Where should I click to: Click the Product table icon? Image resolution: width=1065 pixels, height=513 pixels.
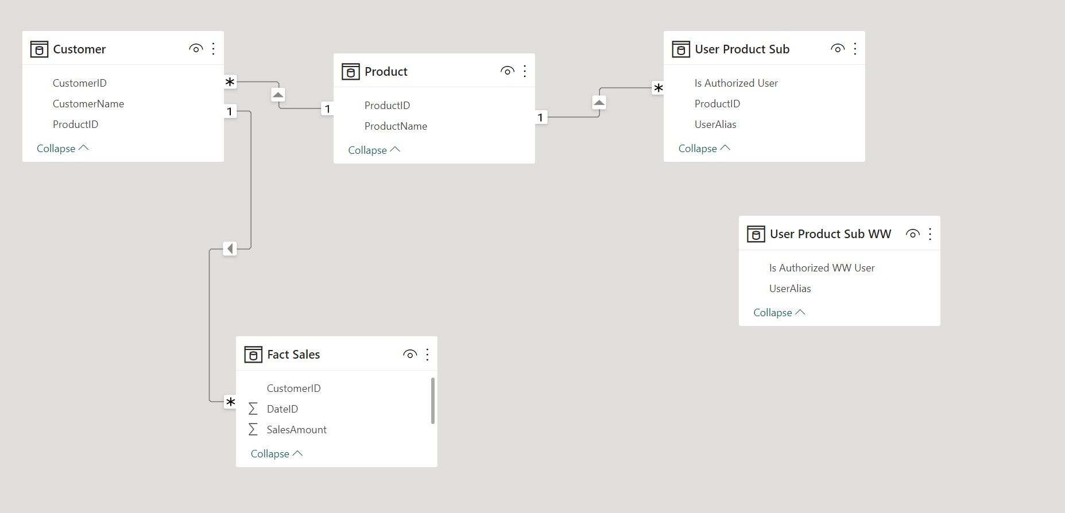pyautogui.click(x=351, y=72)
